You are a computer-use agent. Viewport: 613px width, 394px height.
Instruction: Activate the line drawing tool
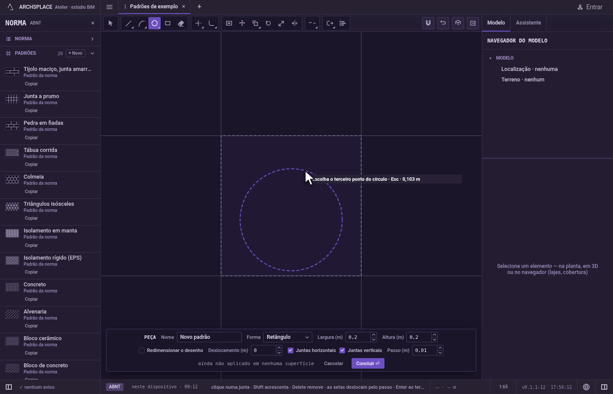128,23
